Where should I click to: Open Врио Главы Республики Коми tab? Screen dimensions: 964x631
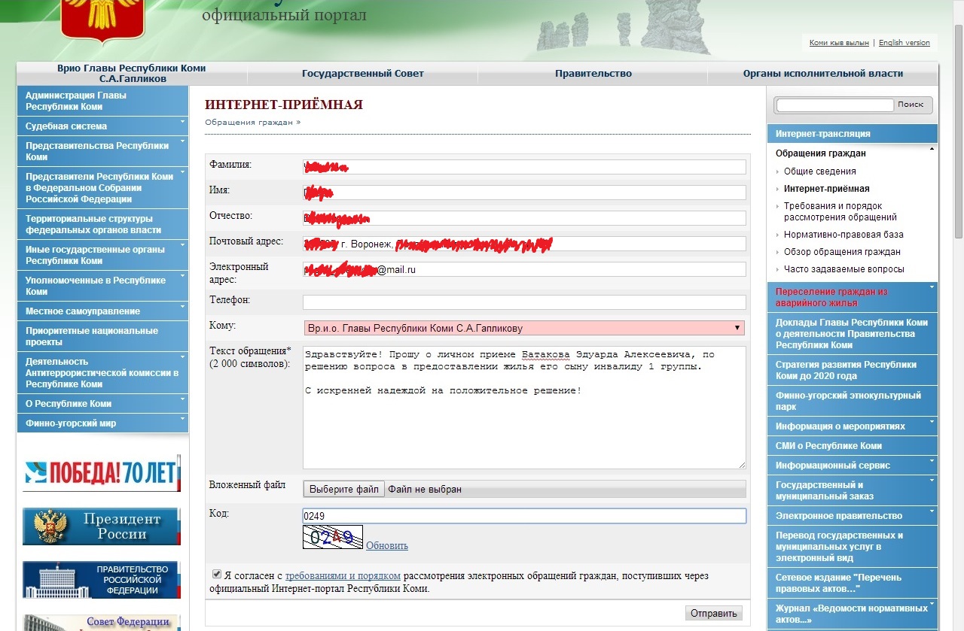[132, 73]
